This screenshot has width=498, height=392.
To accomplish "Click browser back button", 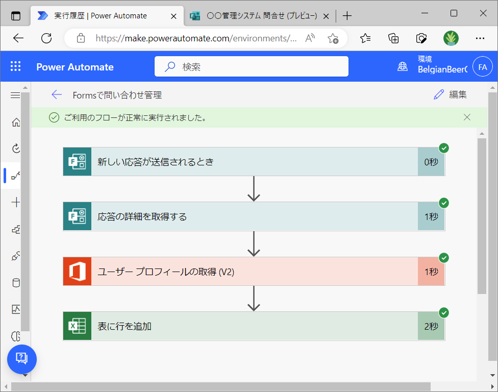I will point(18,38).
